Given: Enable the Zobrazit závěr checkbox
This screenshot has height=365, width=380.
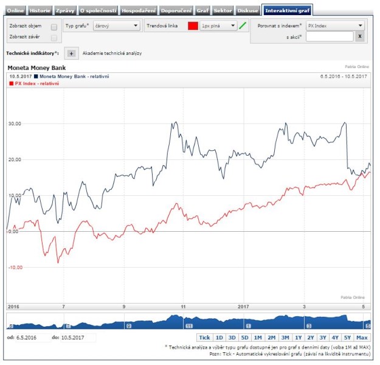Looking at the screenshot, I should point(54,37).
